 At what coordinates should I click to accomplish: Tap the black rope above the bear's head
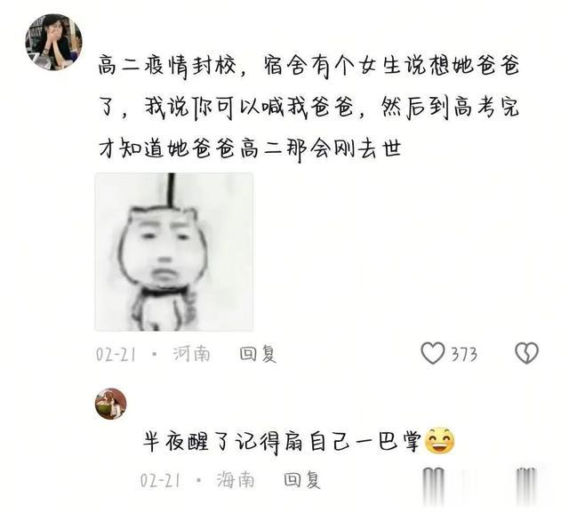click(171, 190)
